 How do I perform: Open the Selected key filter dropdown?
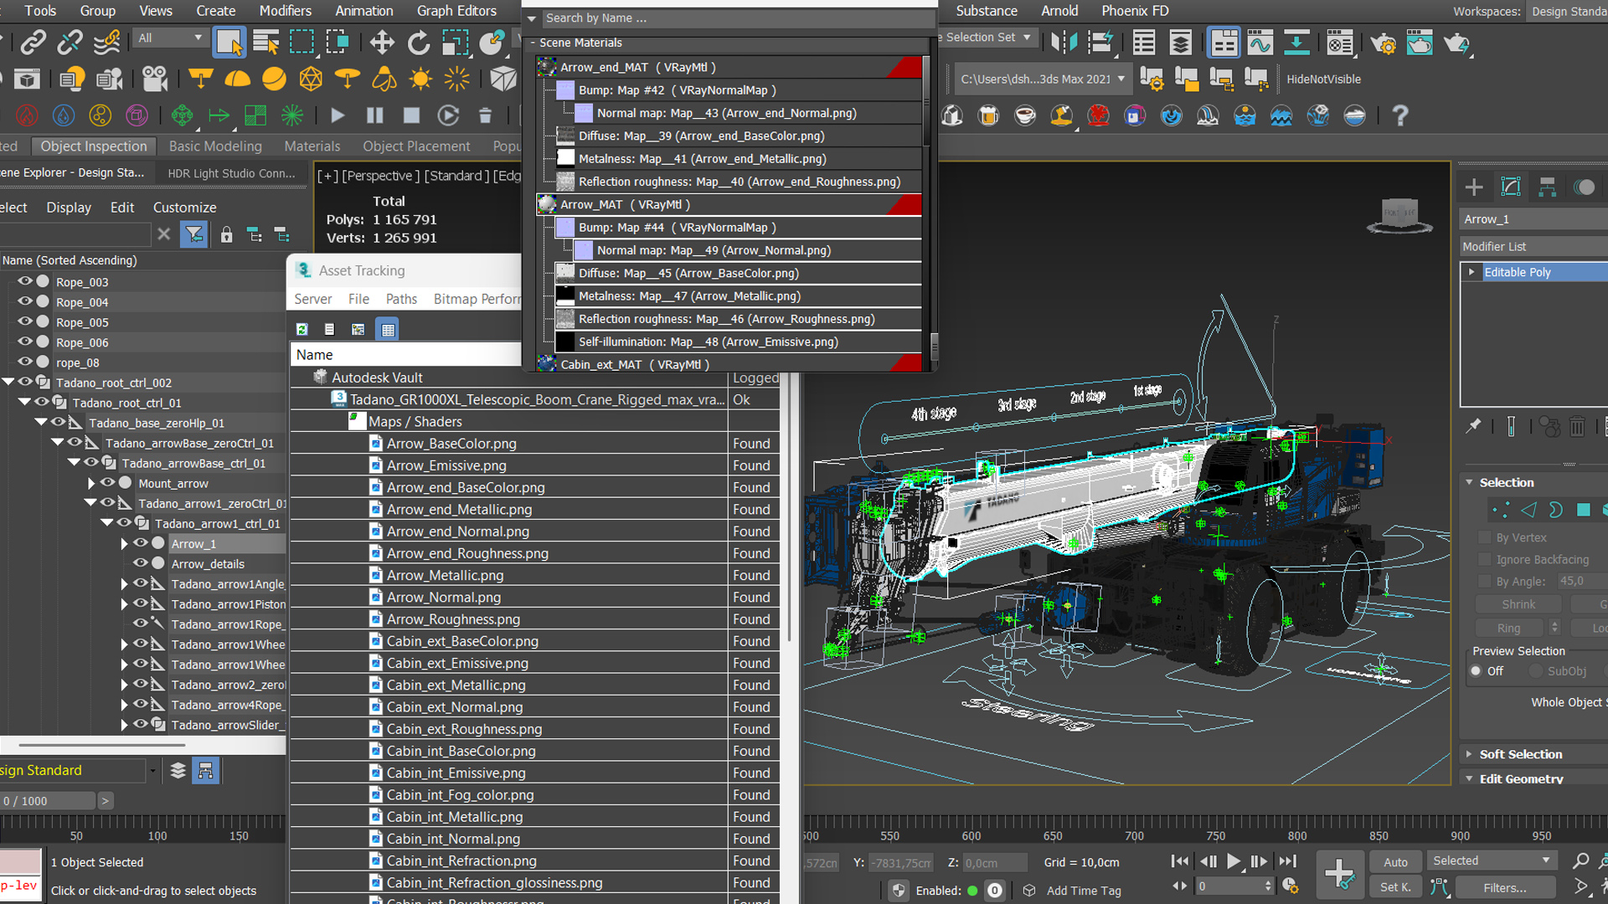[x=1492, y=860]
